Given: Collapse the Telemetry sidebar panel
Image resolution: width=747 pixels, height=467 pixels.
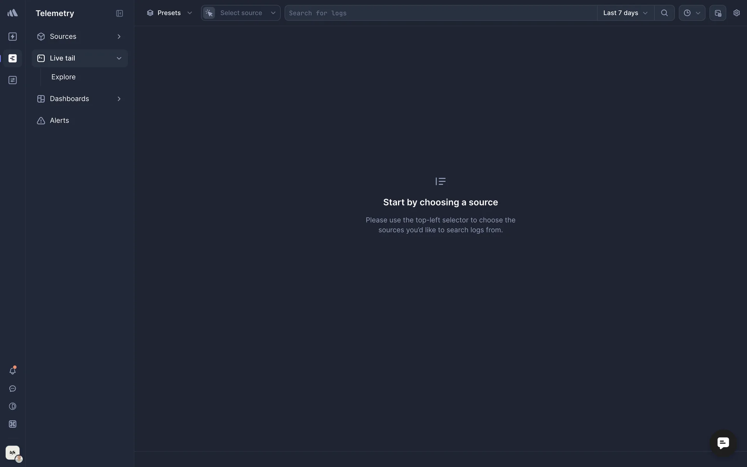Looking at the screenshot, I should tap(119, 13).
